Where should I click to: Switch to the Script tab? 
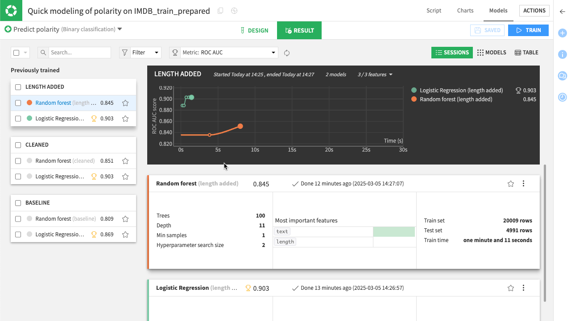pyautogui.click(x=434, y=11)
